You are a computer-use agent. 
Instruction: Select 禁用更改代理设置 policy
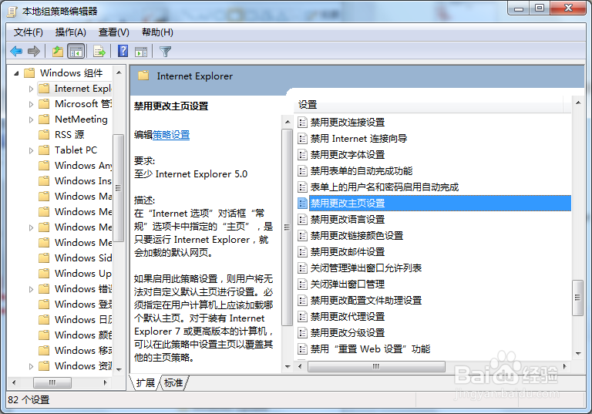click(x=348, y=317)
